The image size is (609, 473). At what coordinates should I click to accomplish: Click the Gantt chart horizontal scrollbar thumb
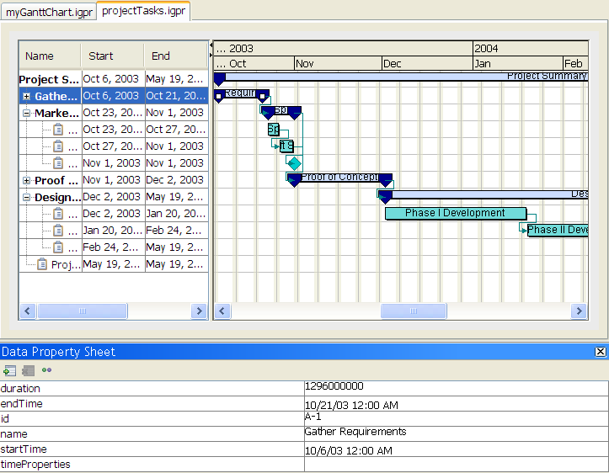[413, 311]
